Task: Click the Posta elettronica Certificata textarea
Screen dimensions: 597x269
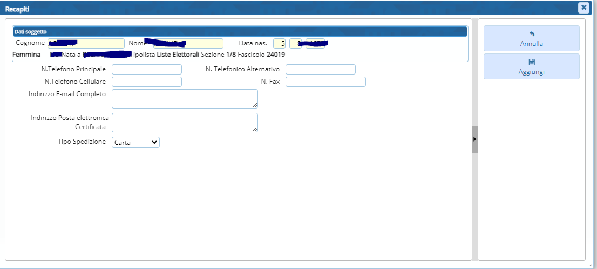Action: pos(184,122)
